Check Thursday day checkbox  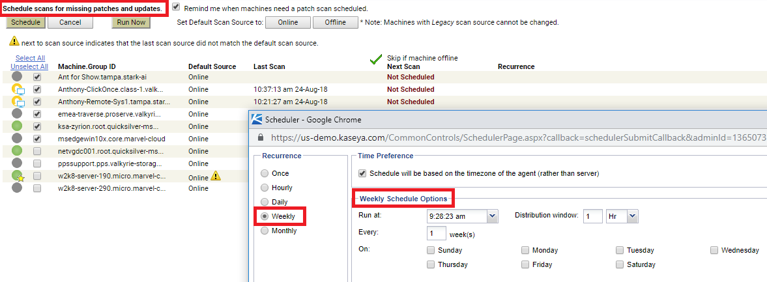coord(431,264)
